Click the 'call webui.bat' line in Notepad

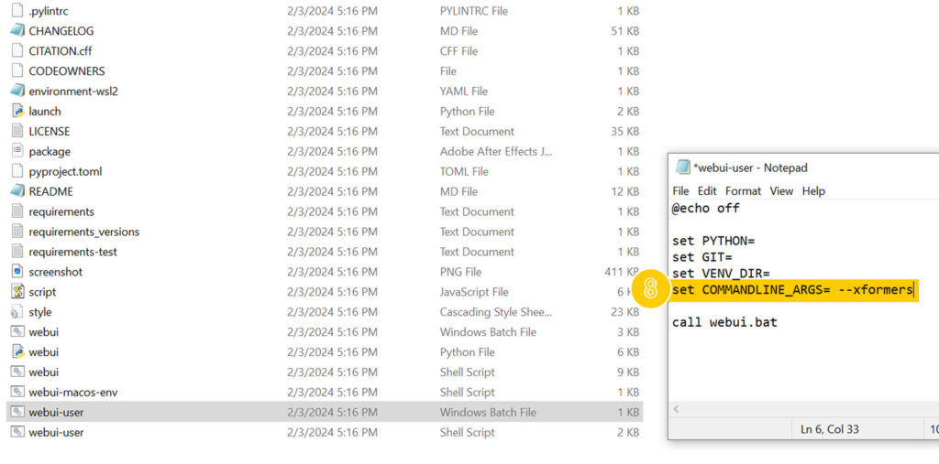(x=724, y=322)
